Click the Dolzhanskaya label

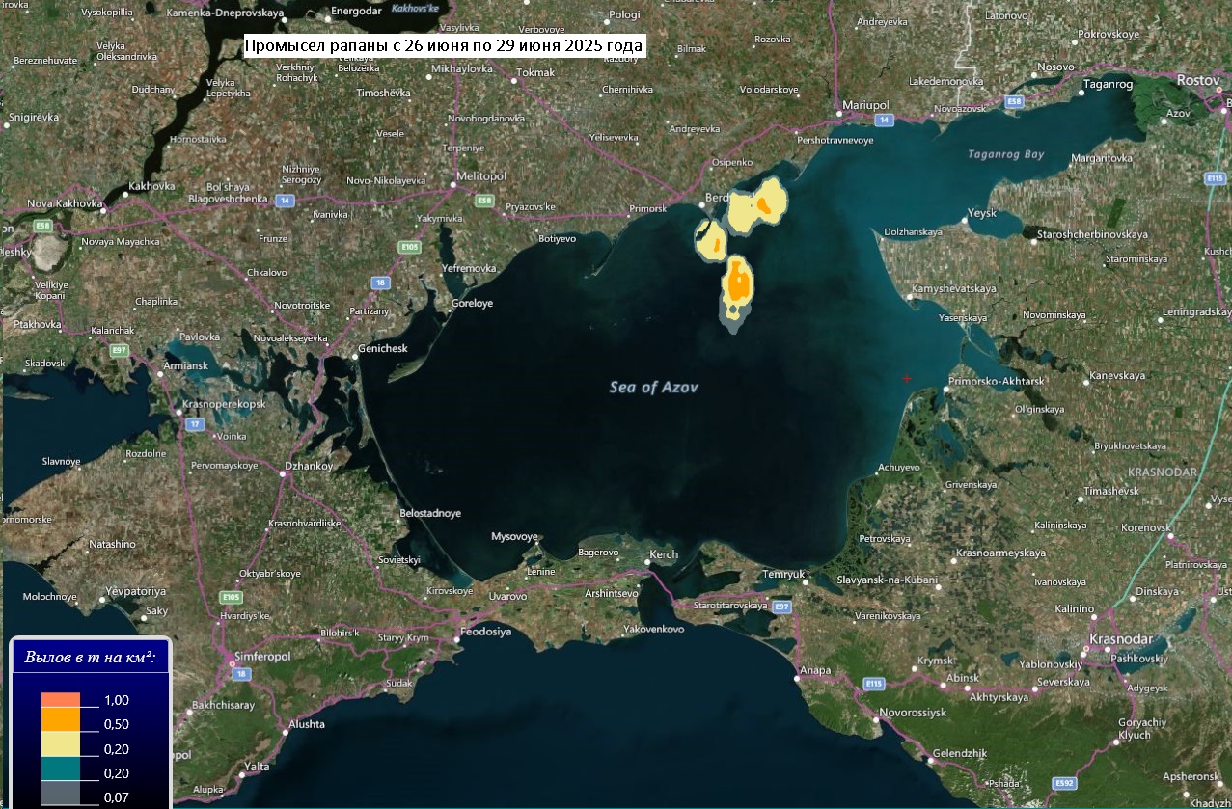point(914,231)
